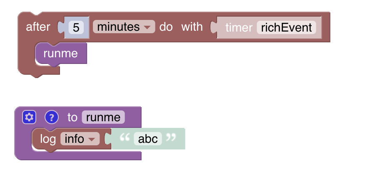Edit the number field showing 5

pyautogui.click(x=76, y=27)
